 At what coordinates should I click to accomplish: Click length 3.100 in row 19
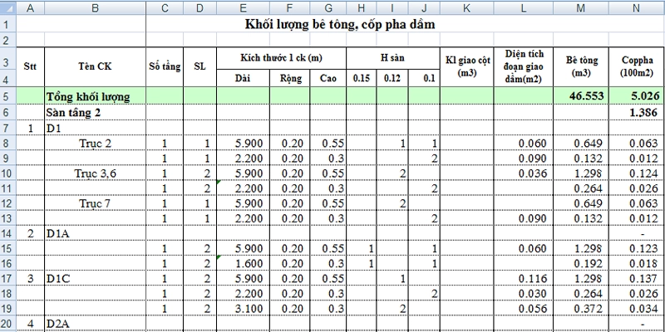(243, 309)
